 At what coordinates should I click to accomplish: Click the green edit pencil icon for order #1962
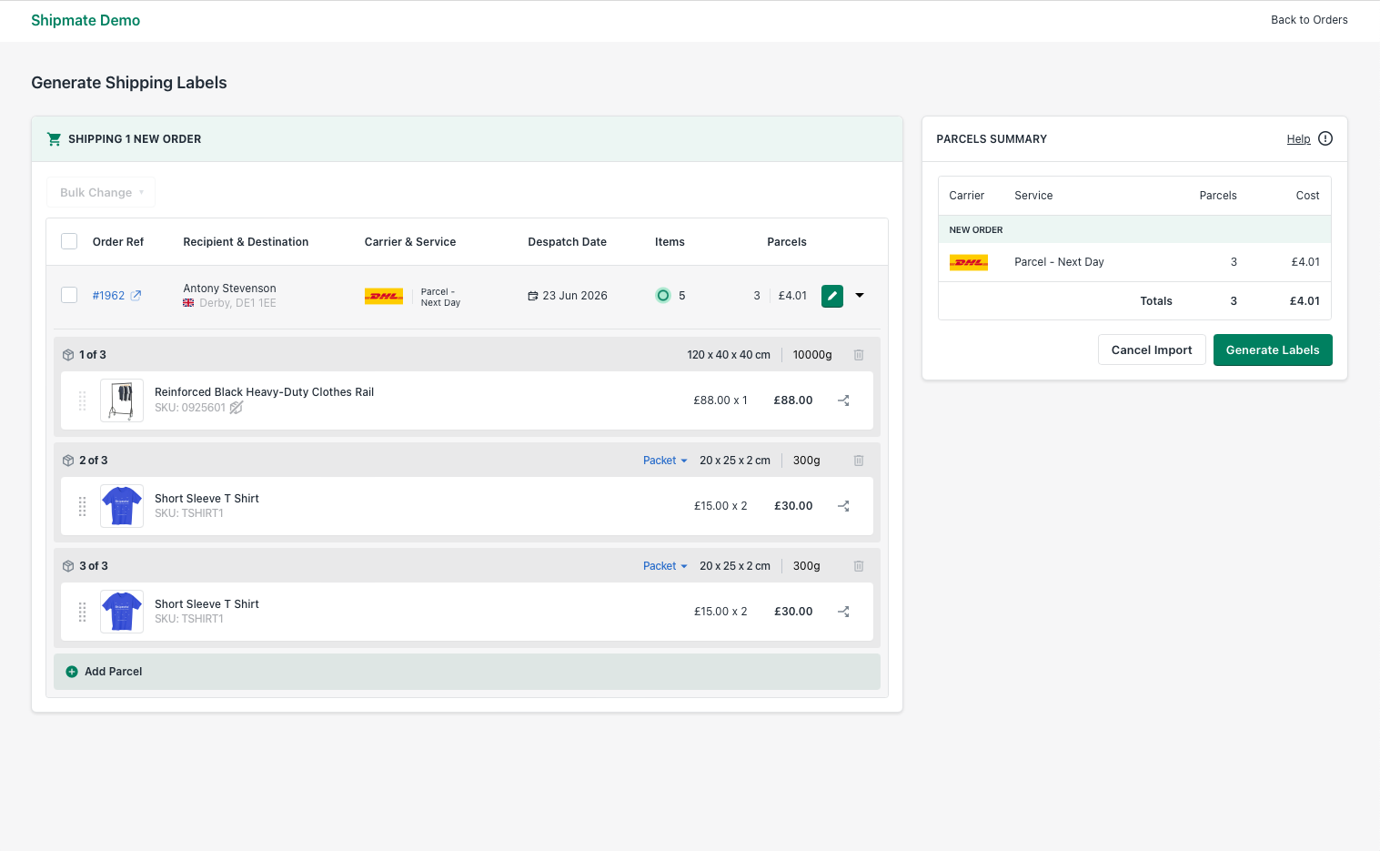tap(831, 296)
